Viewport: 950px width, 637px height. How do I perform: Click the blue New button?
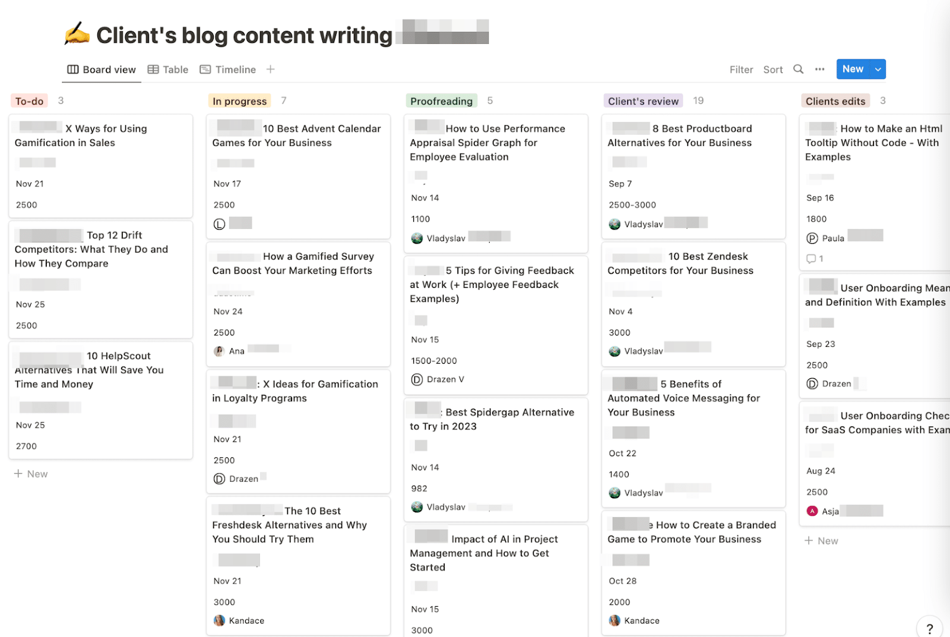coord(853,69)
